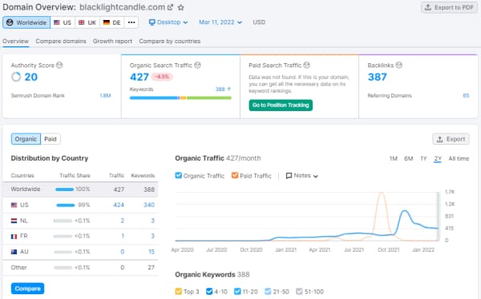The image size is (481, 299).
Task: Toggle the Paid Traffic checkbox
Action: [x=235, y=176]
